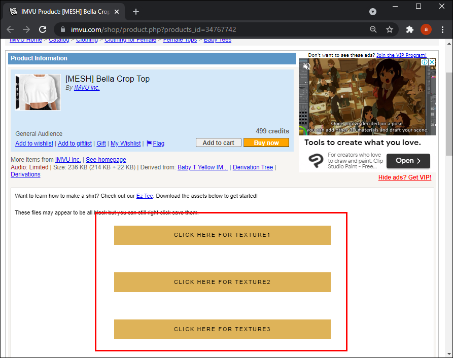Click Join the VIP Program link
Image resolution: width=453 pixels, height=358 pixels.
(x=401, y=55)
